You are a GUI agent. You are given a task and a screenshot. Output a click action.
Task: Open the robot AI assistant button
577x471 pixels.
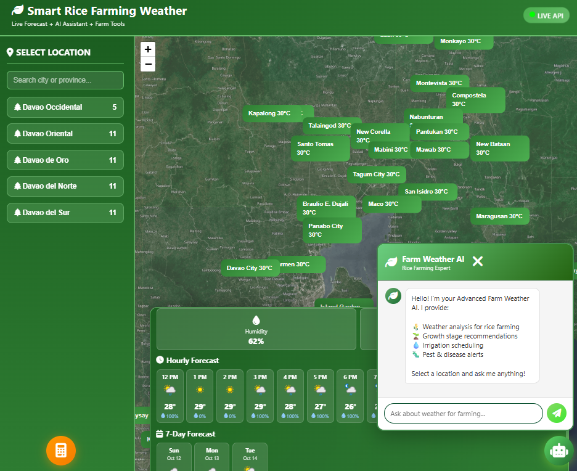559,451
